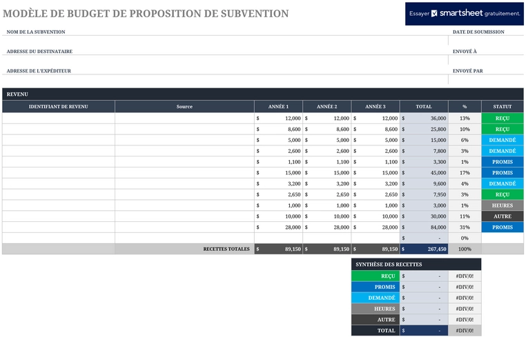Image resolution: width=526 pixels, height=337 pixels.
Task: Select the REÇU status in the 7,950 row
Action: 503,194
